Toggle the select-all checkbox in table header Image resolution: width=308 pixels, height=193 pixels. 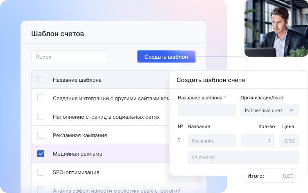41,80
